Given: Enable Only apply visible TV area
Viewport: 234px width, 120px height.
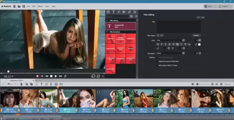Looking at the screenshot, I should [157, 65].
